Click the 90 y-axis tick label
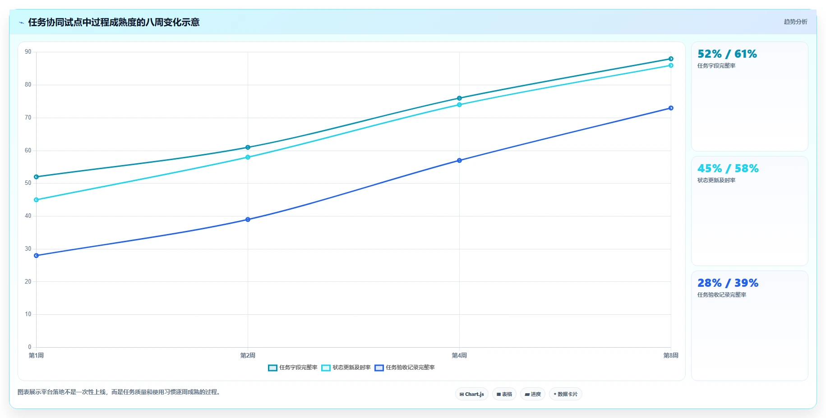Viewport: 826px width, 418px height. (x=28, y=52)
